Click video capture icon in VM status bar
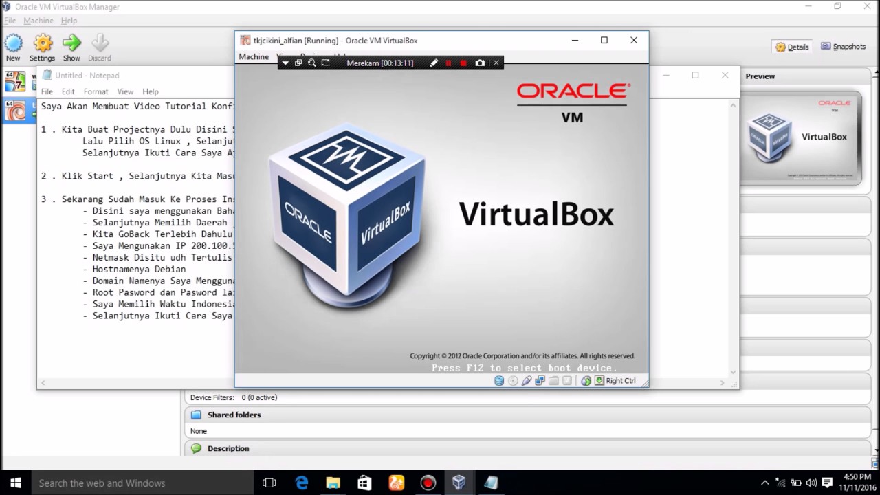 point(567,381)
